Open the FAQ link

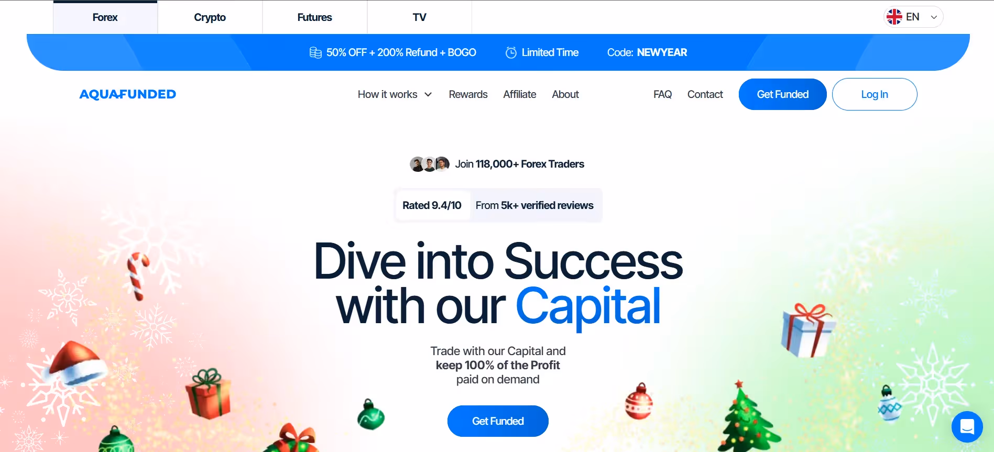point(662,94)
